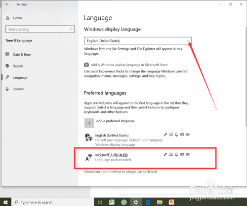The image size is (247, 206).
Task: Open Add a Windows display language in Microsoft Store
Action: tap(129, 65)
